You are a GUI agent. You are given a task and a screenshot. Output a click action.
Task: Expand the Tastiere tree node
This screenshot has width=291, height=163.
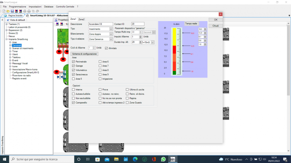[6, 24]
